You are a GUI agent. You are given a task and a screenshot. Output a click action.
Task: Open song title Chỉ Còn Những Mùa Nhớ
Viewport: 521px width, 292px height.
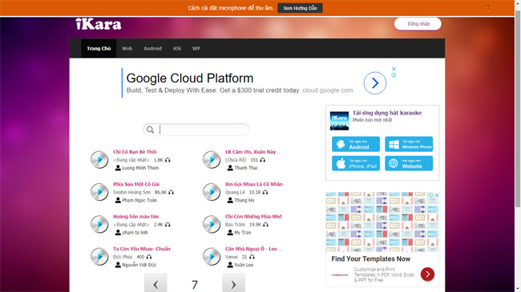(253, 216)
